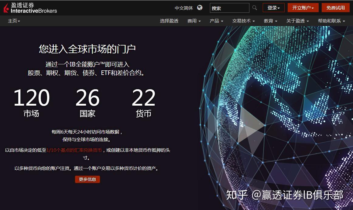Select the 选择盈透 menu item

tap(169, 21)
